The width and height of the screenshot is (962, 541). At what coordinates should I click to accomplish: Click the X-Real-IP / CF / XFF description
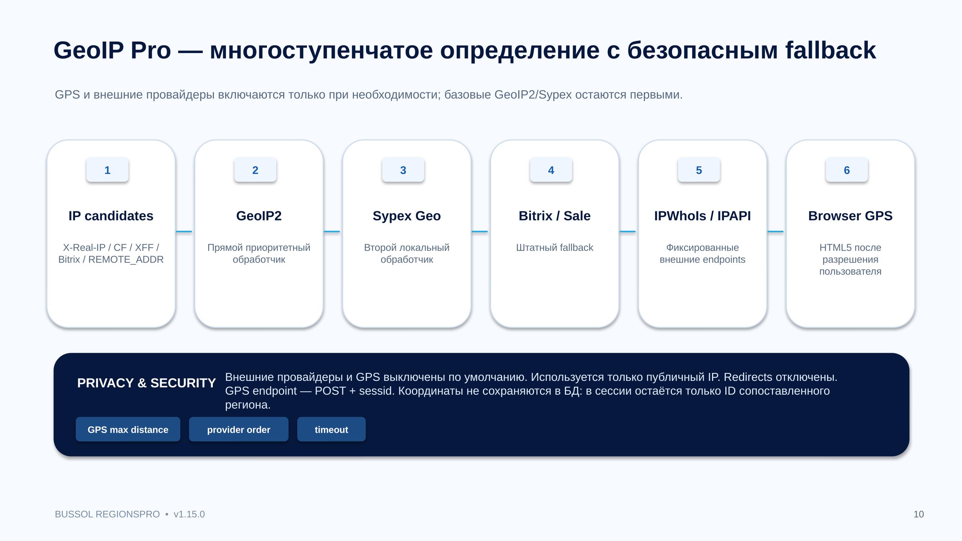(111, 254)
